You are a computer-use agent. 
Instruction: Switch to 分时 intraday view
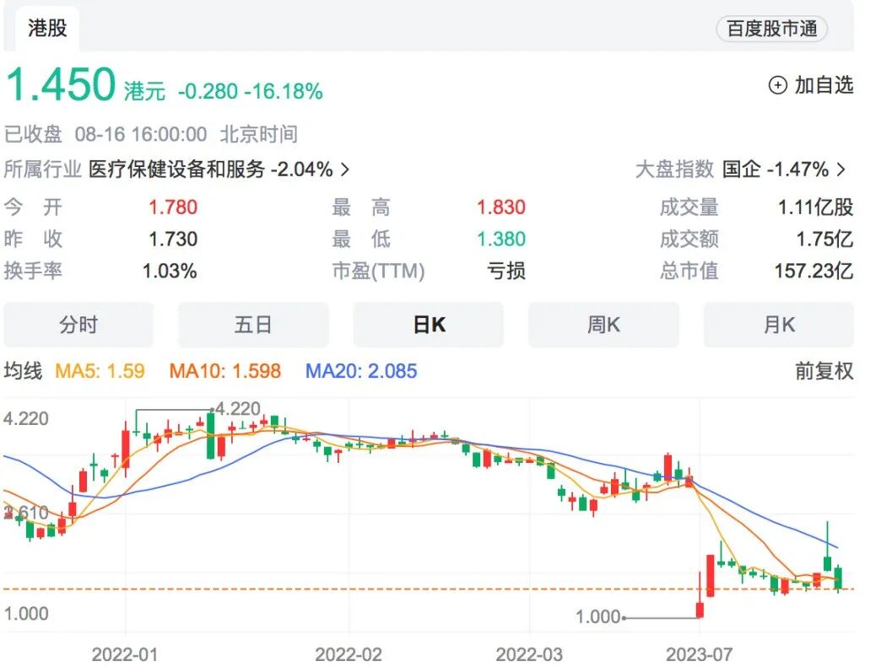[78, 324]
